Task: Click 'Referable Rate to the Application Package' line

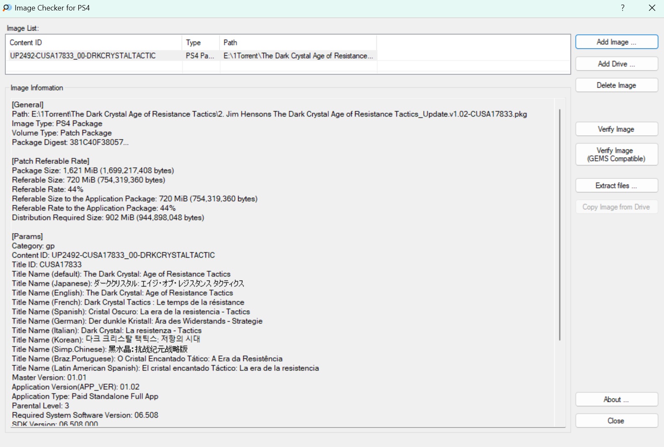Action: coord(94,208)
